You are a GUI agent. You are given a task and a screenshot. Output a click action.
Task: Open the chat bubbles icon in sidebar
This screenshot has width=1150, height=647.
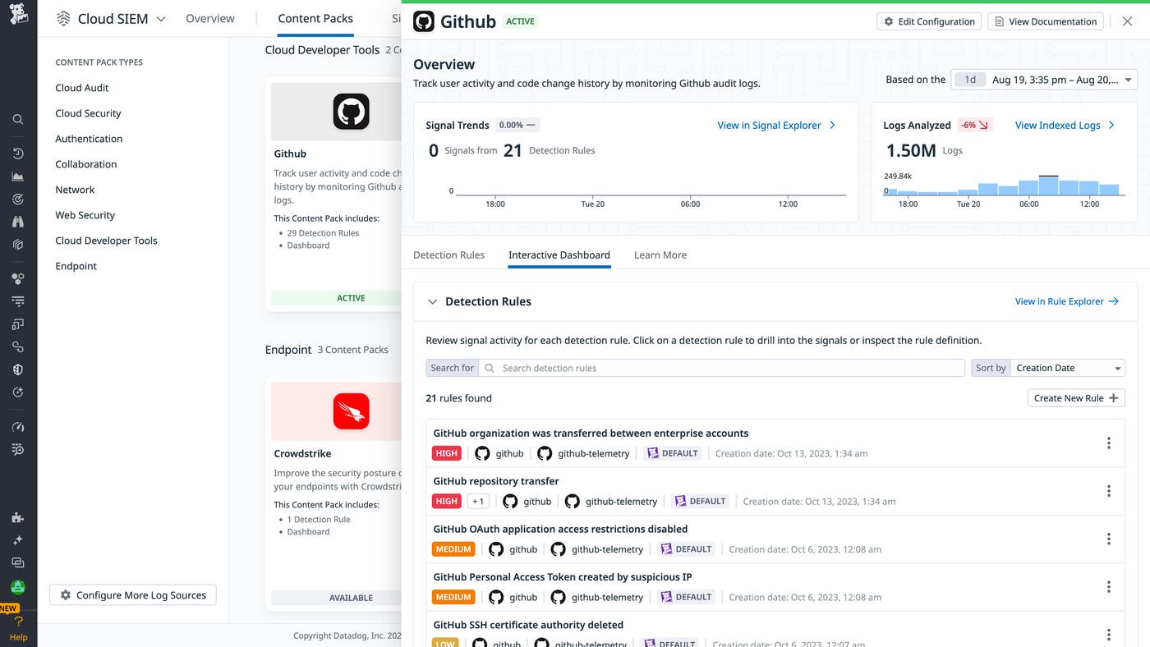(18, 562)
